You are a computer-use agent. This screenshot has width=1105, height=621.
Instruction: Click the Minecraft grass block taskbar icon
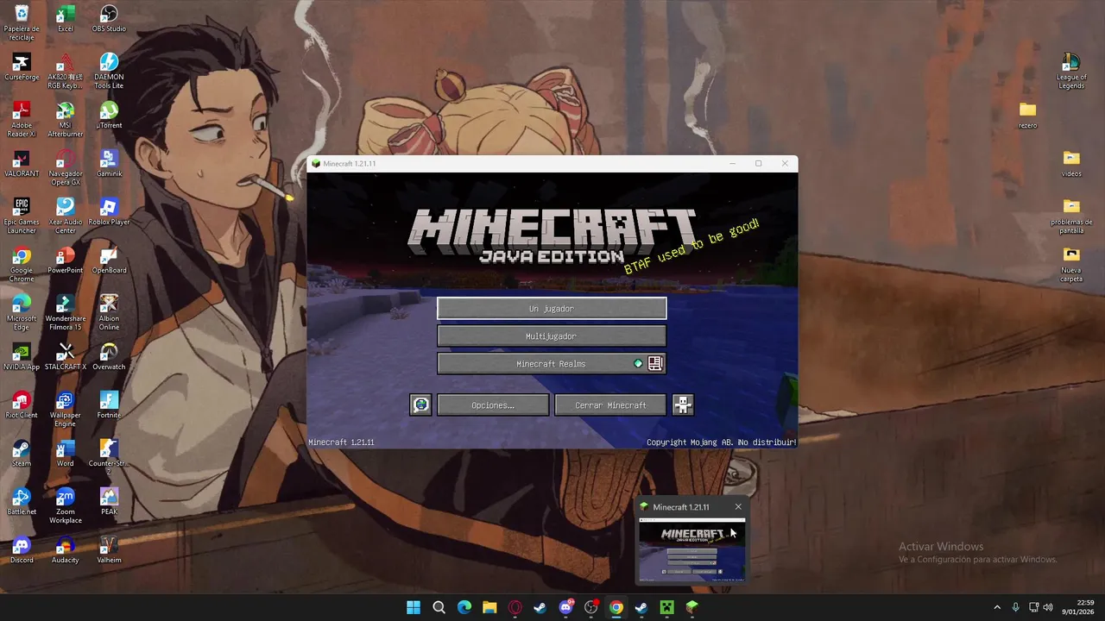click(x=691, y=607)
